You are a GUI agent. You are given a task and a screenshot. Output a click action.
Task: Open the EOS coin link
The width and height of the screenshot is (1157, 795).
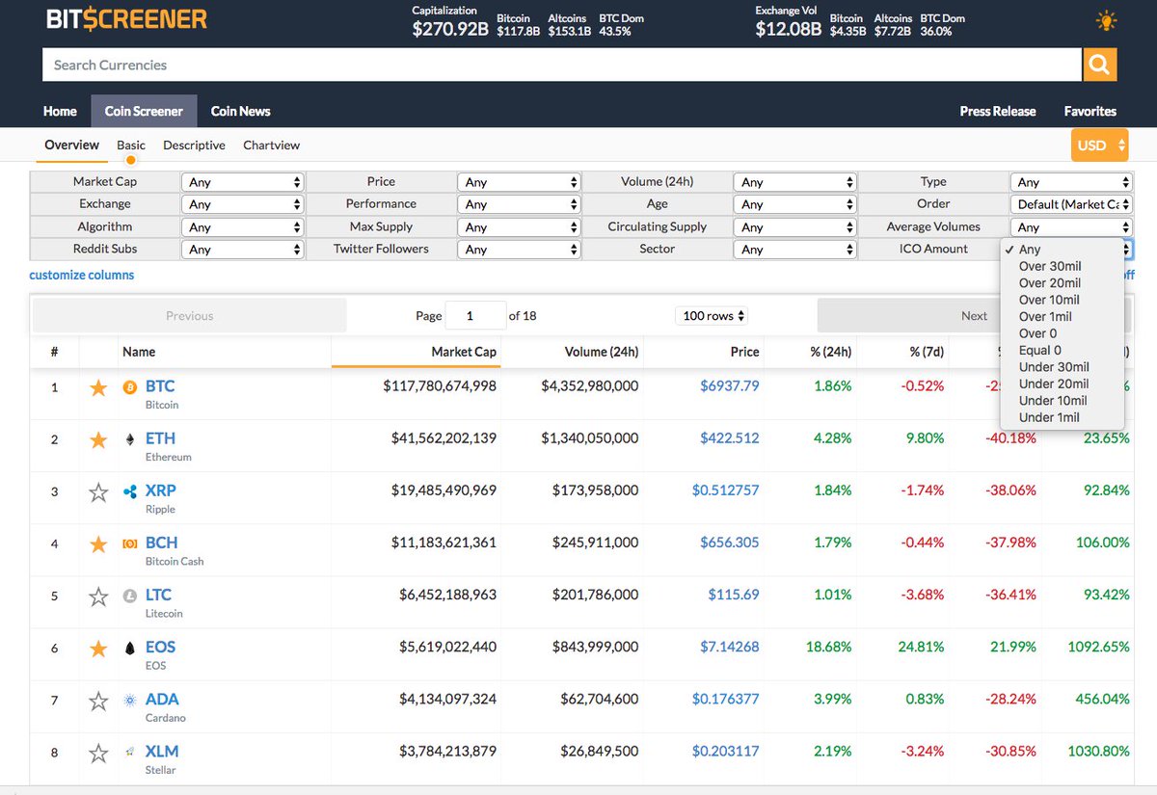(x=160, y=647)
